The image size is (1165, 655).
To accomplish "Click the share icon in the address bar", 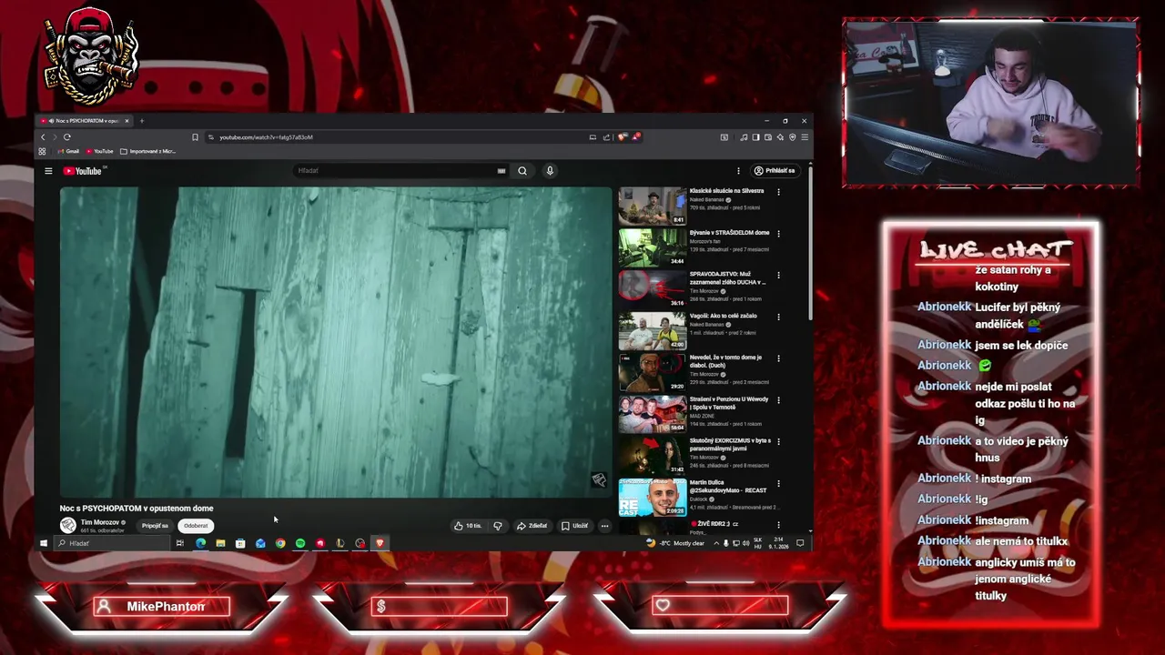I will click(606, 137).
